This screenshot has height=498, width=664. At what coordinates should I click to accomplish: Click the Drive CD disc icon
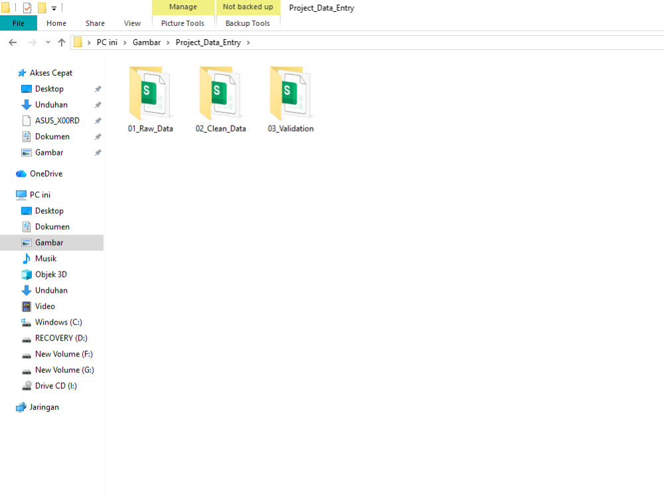[27, 386]
